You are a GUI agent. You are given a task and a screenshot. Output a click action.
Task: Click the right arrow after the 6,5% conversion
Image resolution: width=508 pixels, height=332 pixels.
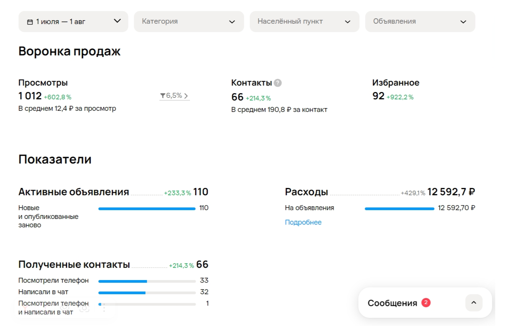[x=186, y=96]
